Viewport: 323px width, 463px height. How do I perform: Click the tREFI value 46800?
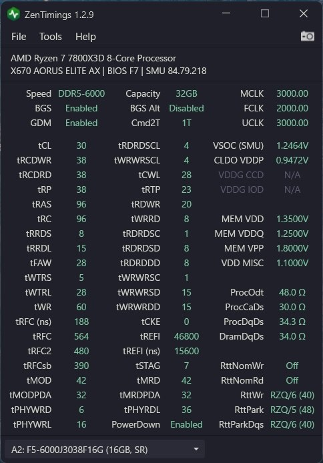[186, 336]
